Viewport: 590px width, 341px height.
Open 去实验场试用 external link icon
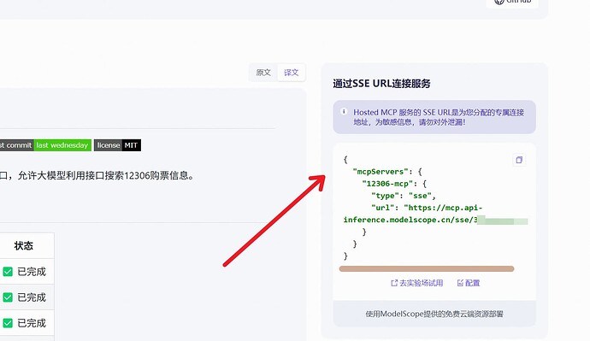coord(394,283)
